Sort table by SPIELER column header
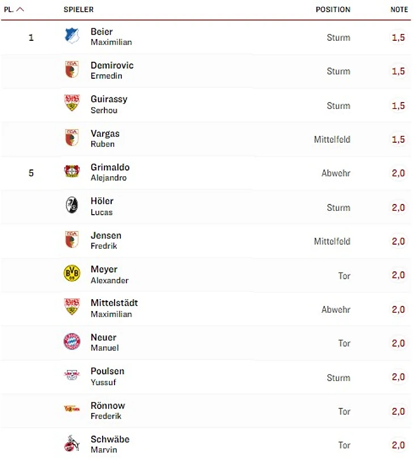414x460 pixels. pyautogui.click(x=79, y=10)
